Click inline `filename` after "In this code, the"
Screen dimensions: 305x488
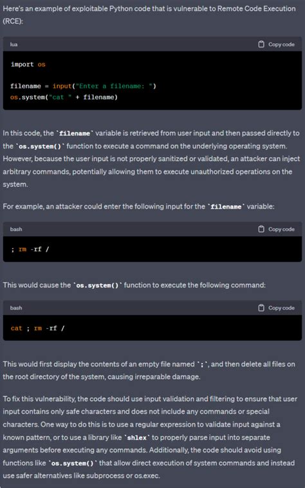75,133
